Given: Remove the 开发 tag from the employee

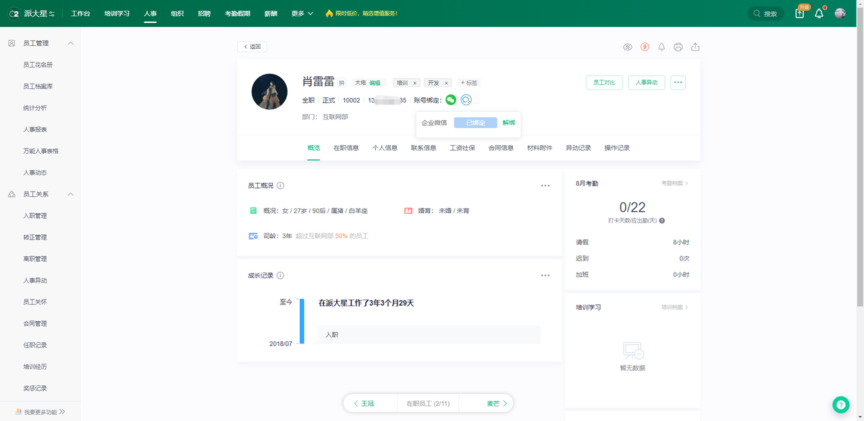Looking at the screenshot, I should pos(446,83).
